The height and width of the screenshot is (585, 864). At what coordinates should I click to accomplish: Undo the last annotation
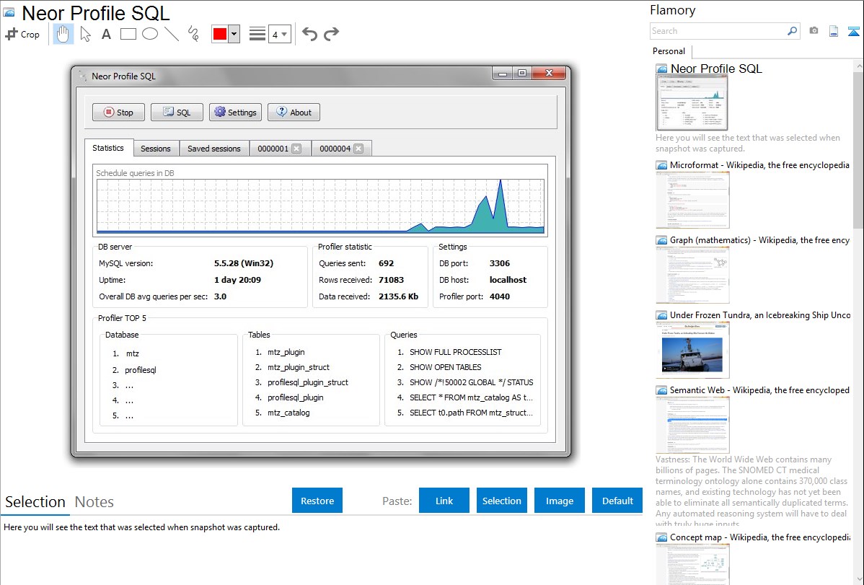tap(309, 34)
